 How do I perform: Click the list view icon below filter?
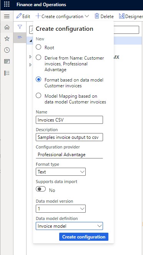click(x=20, y=37)
